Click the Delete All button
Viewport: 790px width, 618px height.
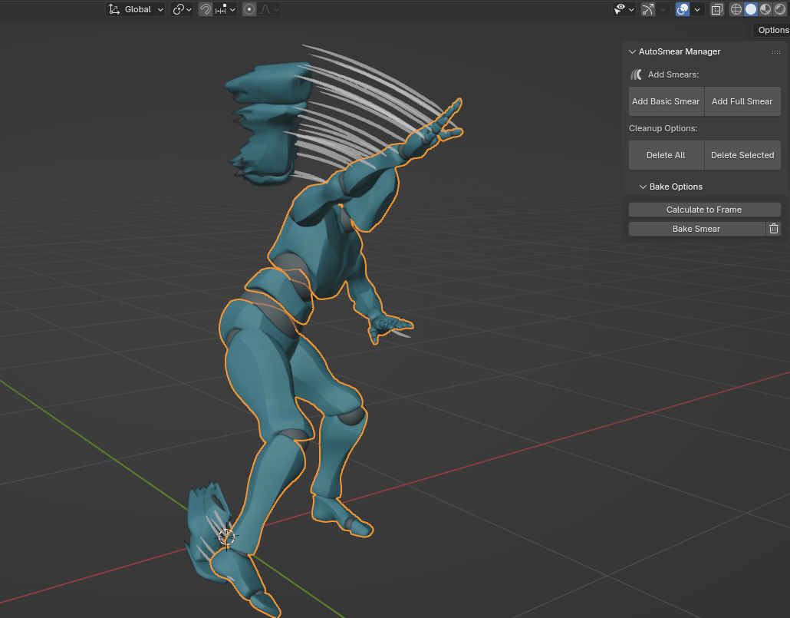point(666,155)
